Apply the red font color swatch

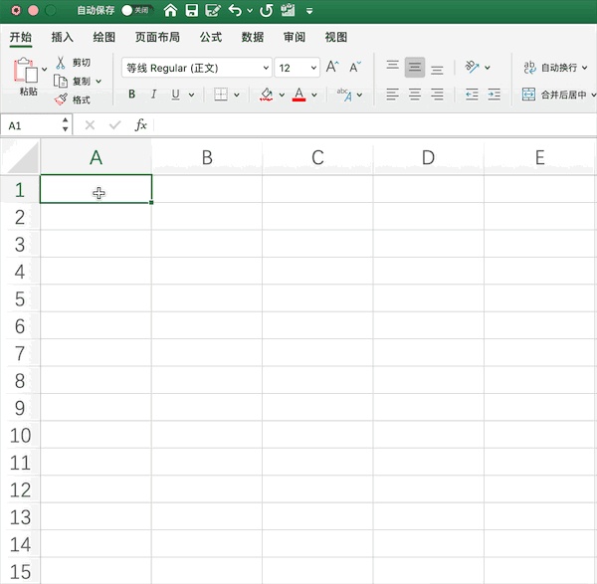298,95
